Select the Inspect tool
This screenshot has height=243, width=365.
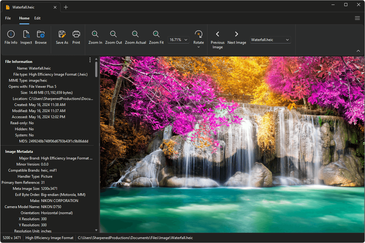26,37
